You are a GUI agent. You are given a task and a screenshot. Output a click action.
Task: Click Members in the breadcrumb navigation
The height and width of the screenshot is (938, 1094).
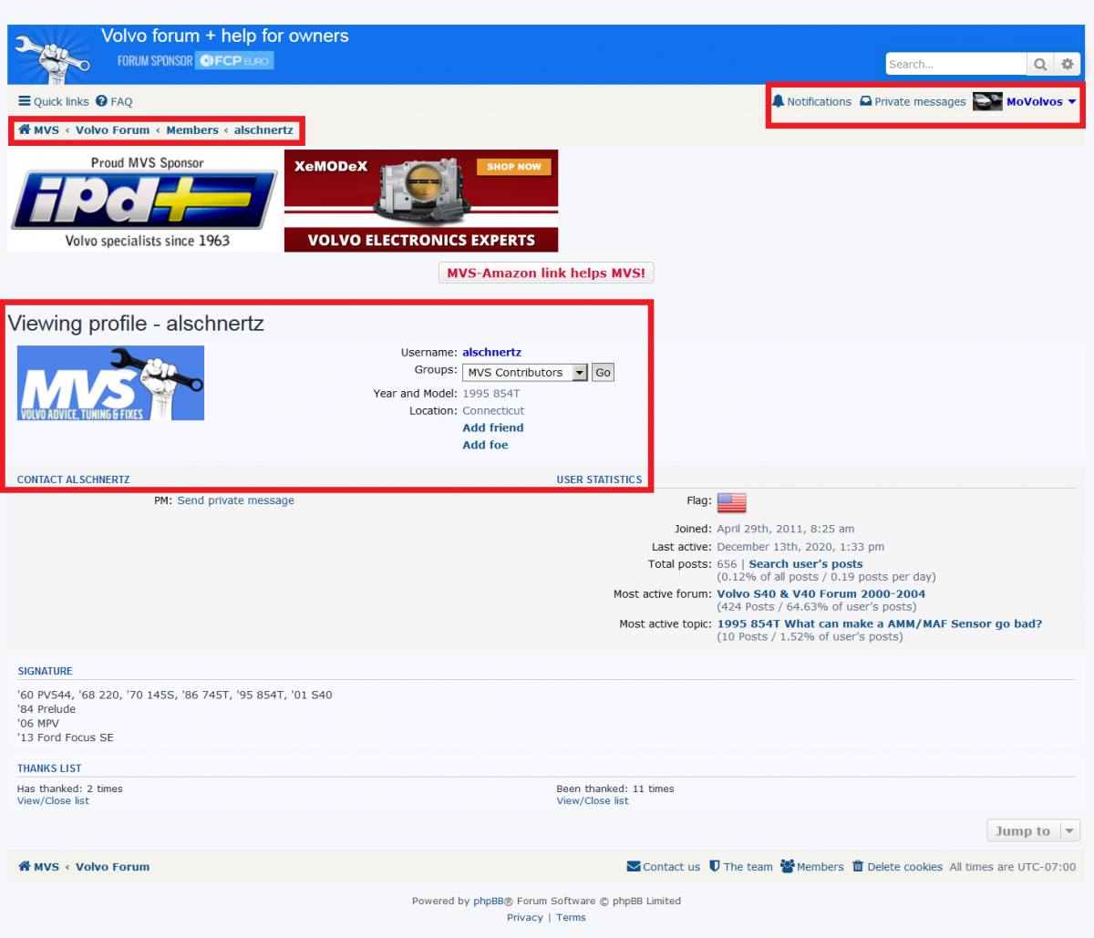(191, 130)
